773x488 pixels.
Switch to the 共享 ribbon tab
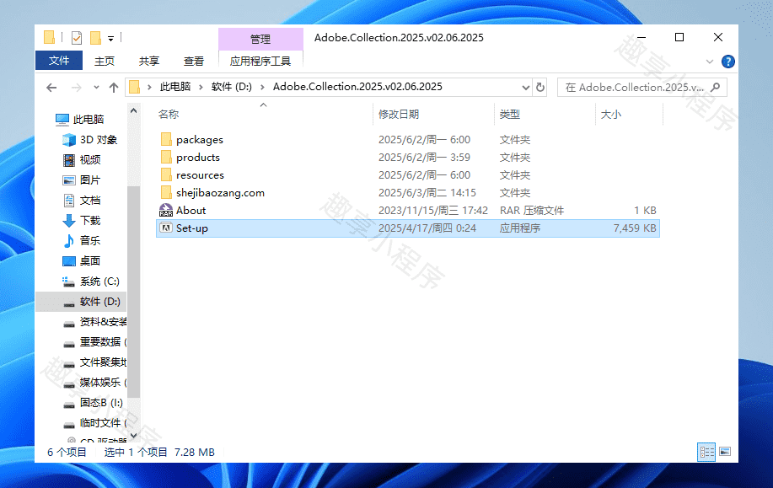tap(149, 62)
